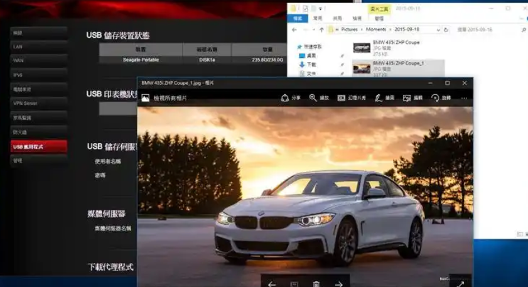The height and width of the screenshot is (287, 528).
Task: Delete the photo with the trash icon
Action: (316, 284)
